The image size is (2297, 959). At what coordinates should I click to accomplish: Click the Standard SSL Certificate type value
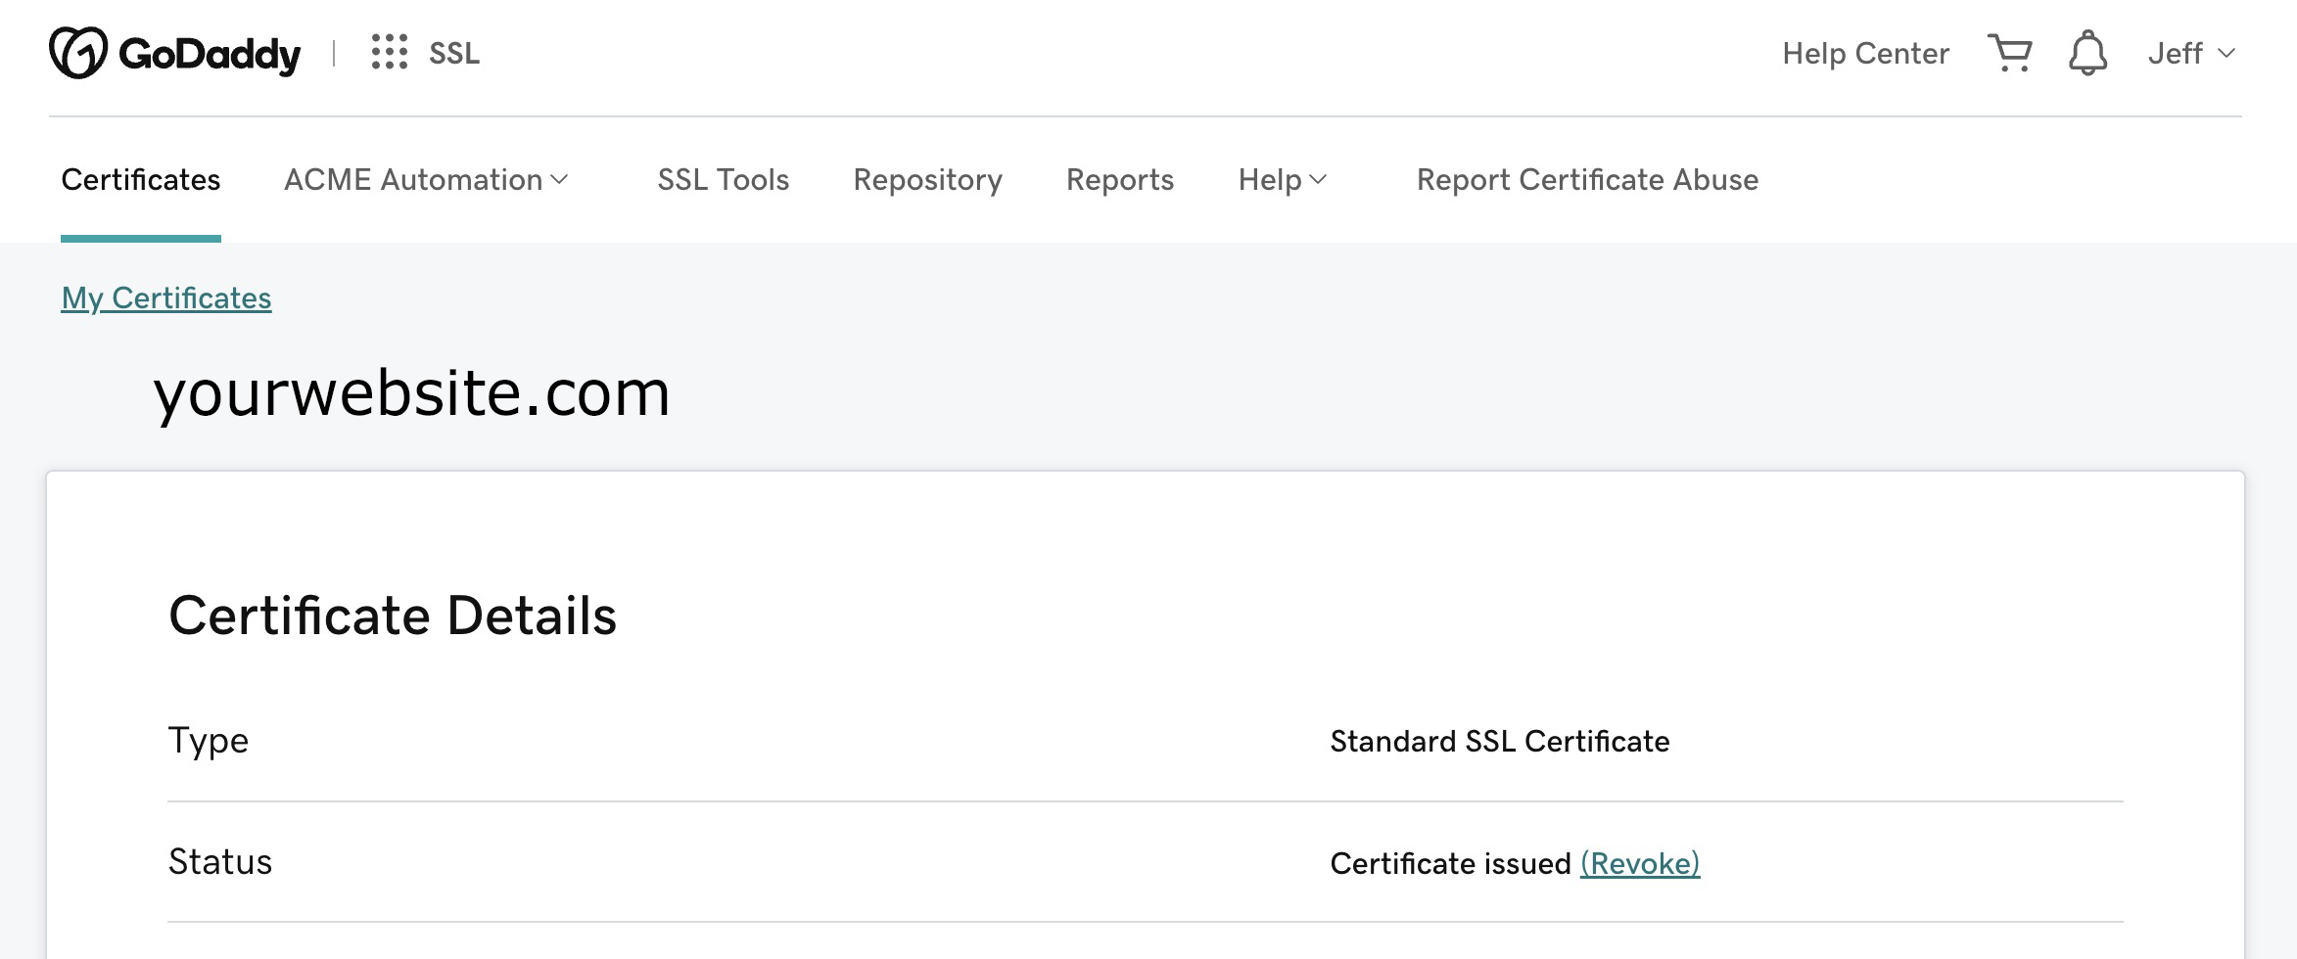point(1499,742)
